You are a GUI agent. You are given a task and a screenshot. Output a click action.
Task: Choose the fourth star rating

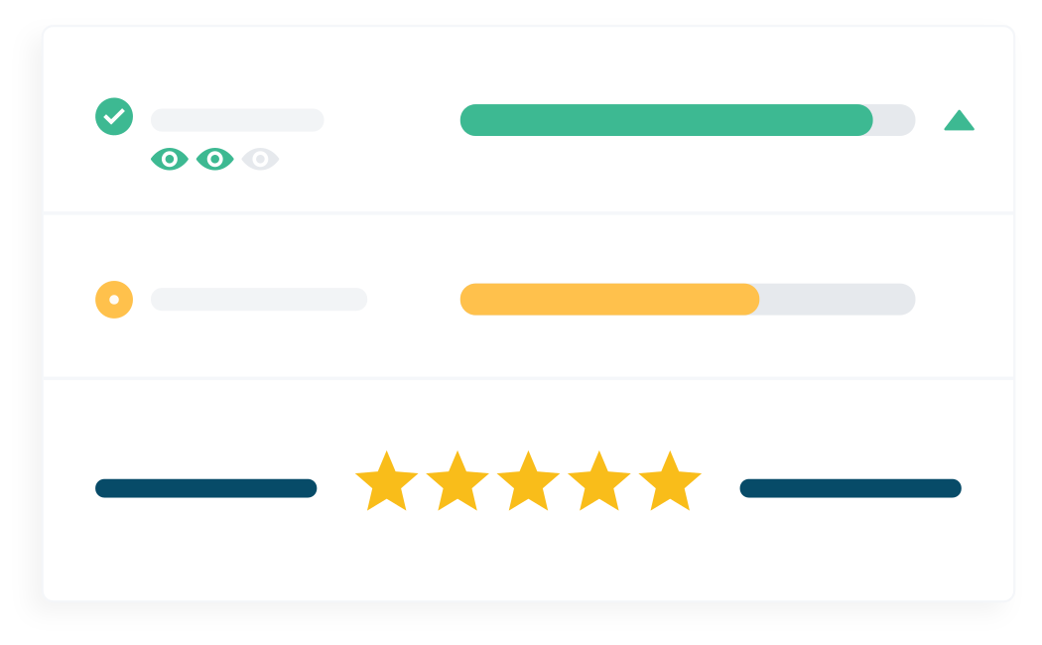coord(599,482)
